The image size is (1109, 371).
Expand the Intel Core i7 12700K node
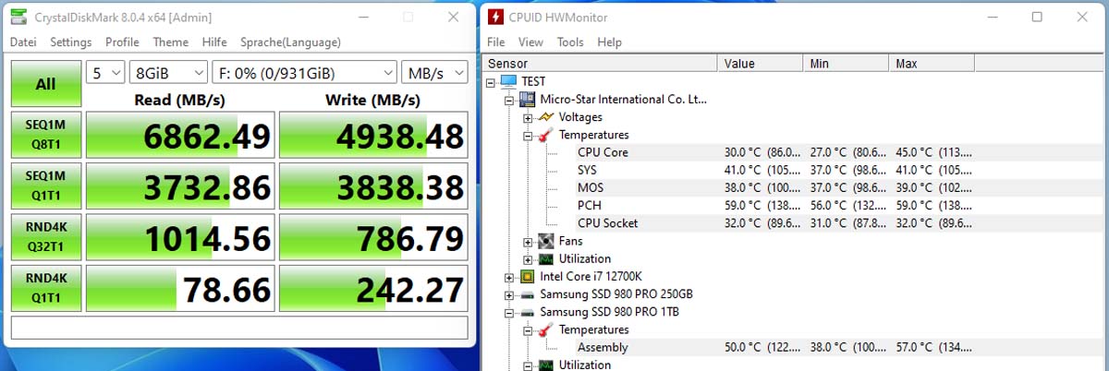509,276
